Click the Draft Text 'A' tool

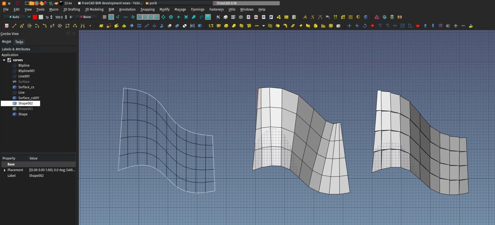point(305,17)
